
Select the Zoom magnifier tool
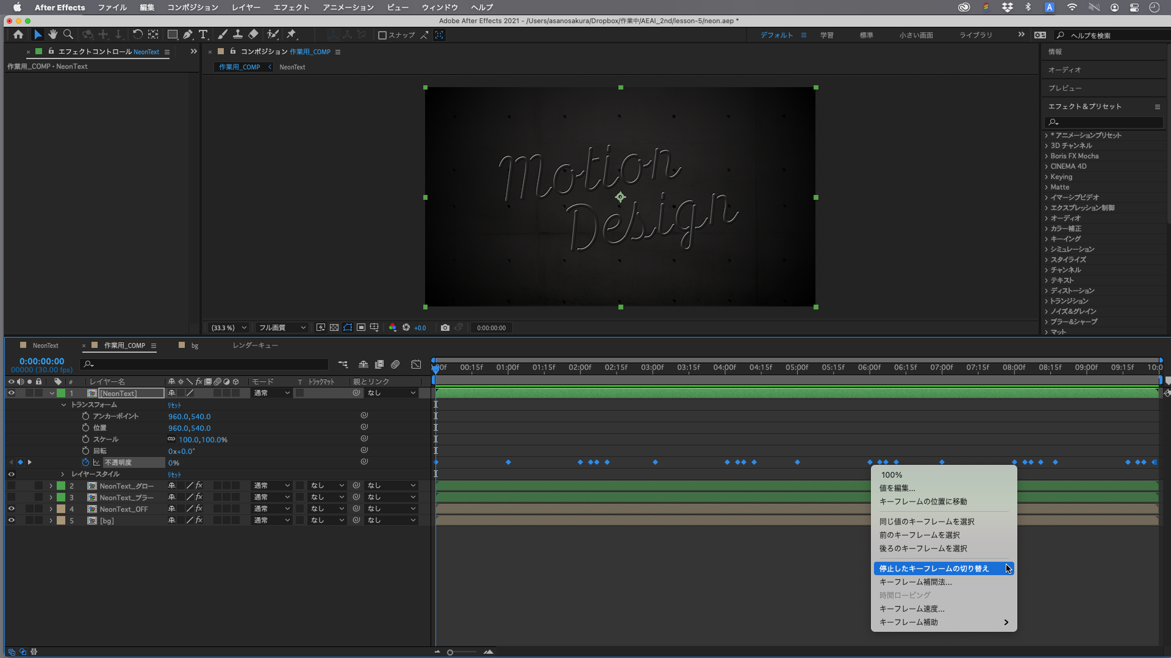[68, 35]
